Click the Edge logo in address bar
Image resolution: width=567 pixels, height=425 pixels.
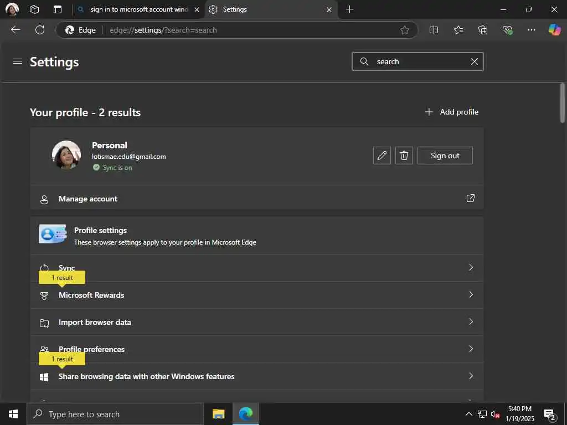point(69,30)
